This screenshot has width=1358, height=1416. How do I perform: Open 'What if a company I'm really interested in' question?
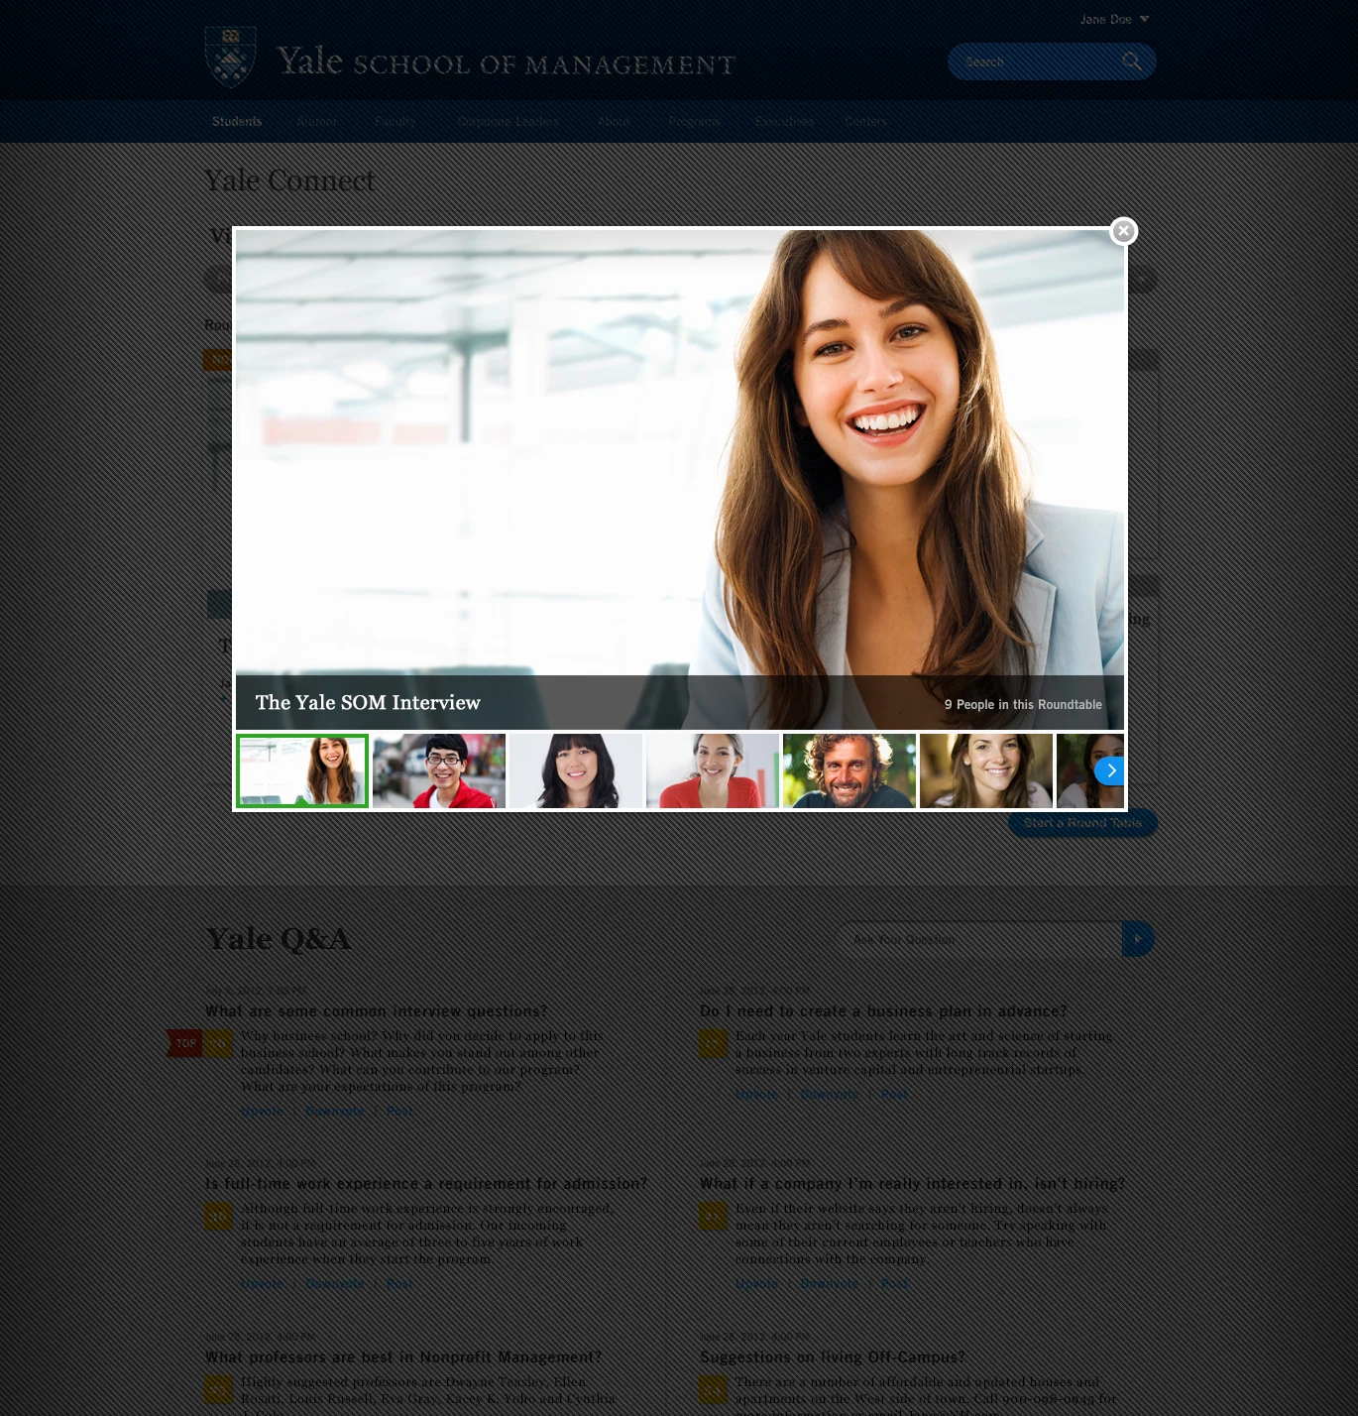click(x=912, y=1184)
